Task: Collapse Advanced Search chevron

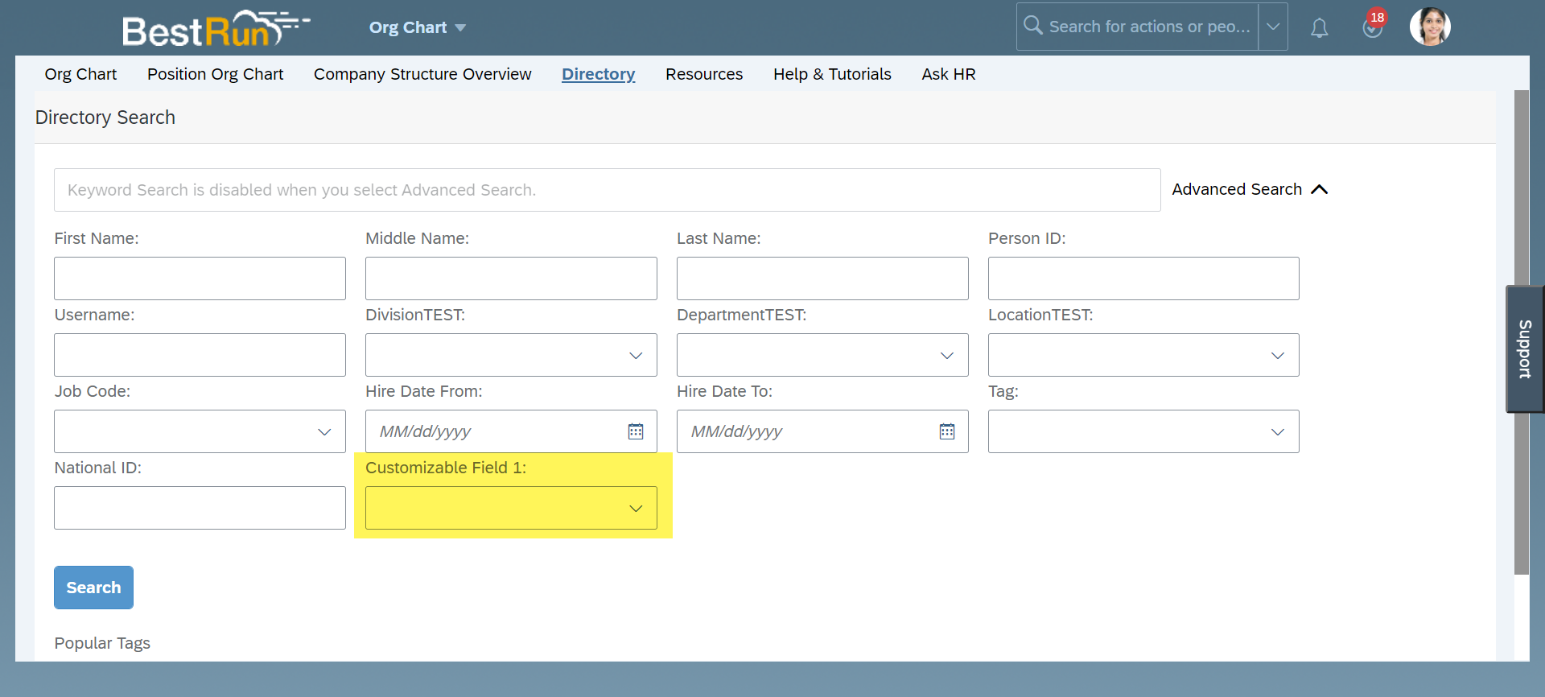Action: coord(1319,189)
